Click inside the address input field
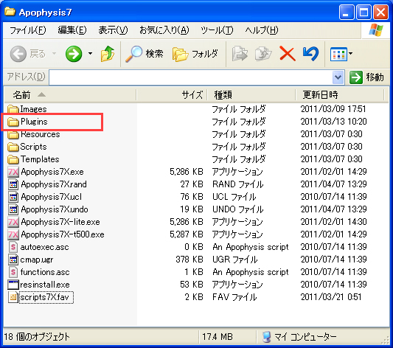This screenshot has width=393, height=348. [x=190, y=77]
